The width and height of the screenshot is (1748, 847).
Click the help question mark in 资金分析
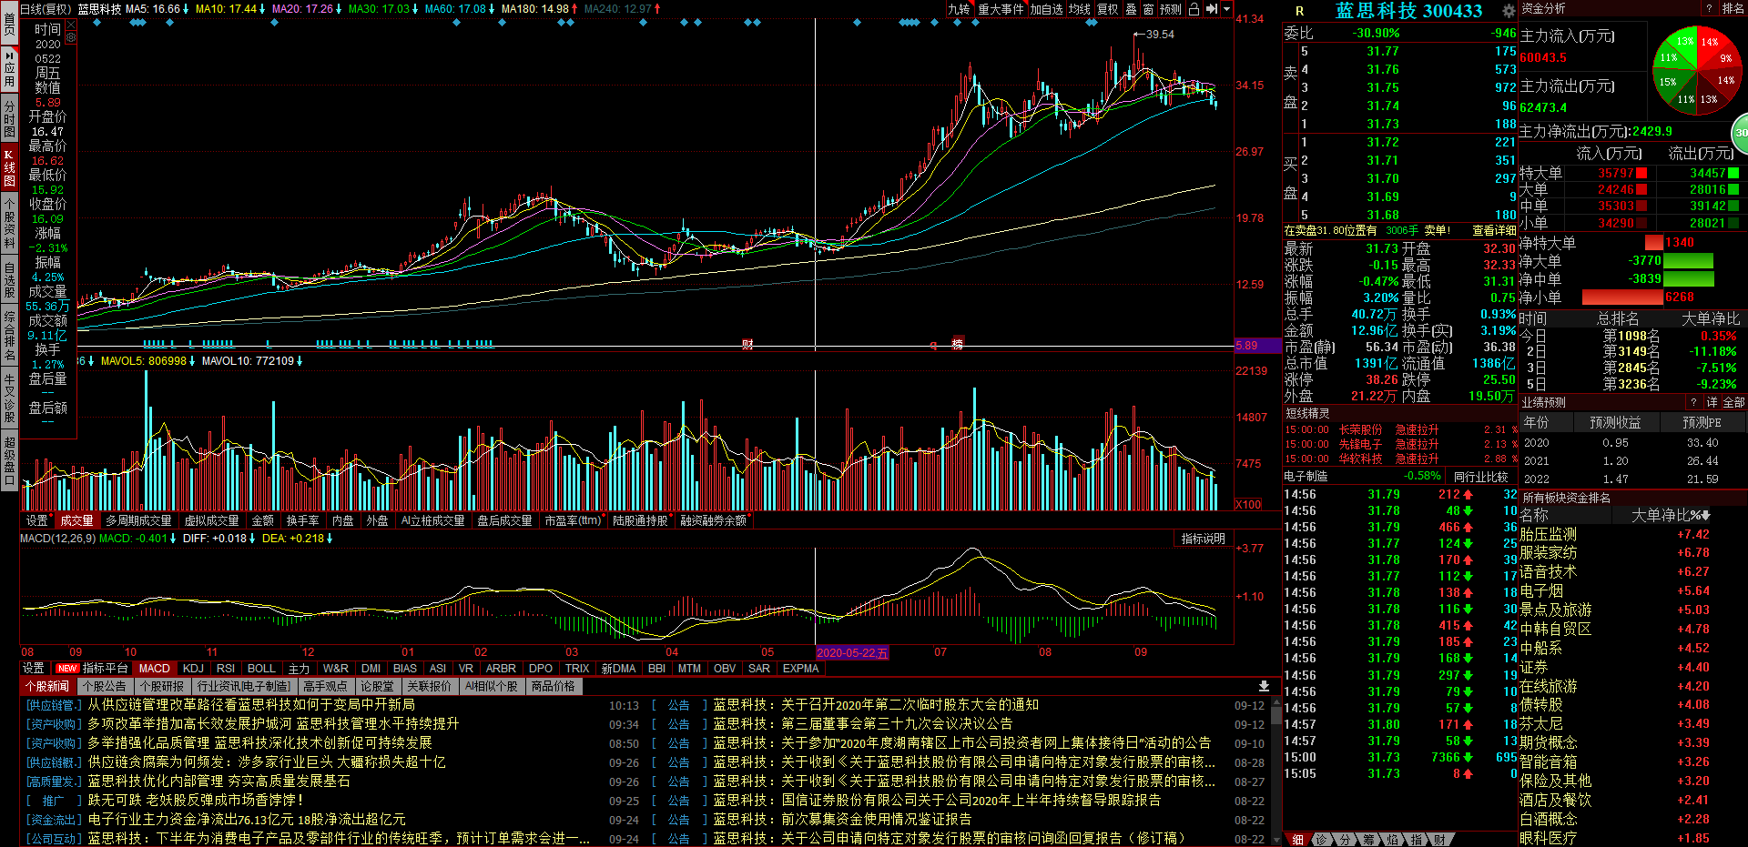tap(1709, 8)
